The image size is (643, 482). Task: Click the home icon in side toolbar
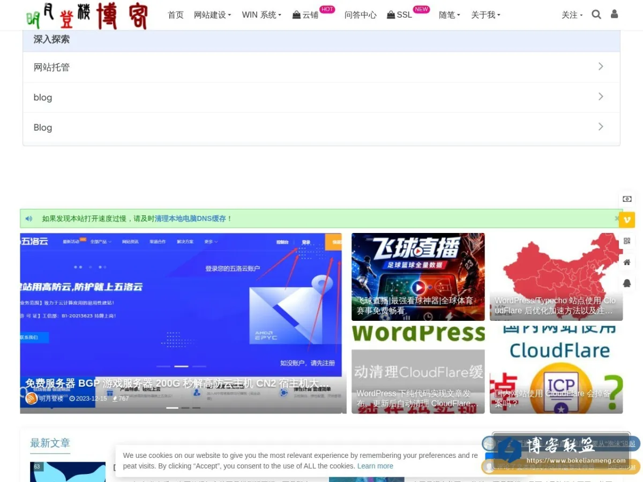(x=627, y=262)
